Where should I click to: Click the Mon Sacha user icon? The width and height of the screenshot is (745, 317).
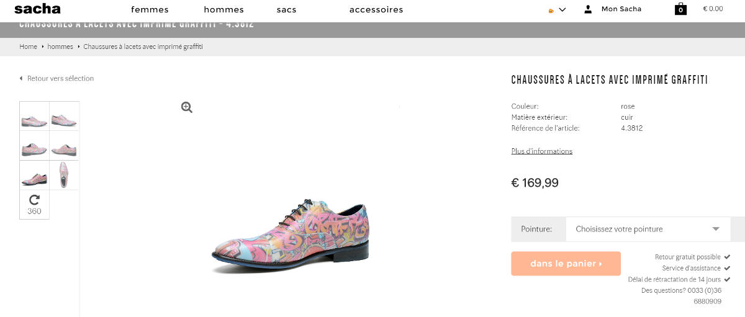[588, 9]
